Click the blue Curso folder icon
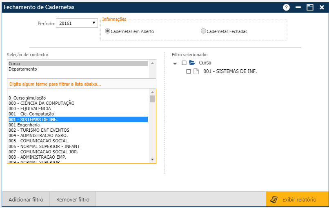The height and width of the screenshot is (208, 329). point(192,63)
